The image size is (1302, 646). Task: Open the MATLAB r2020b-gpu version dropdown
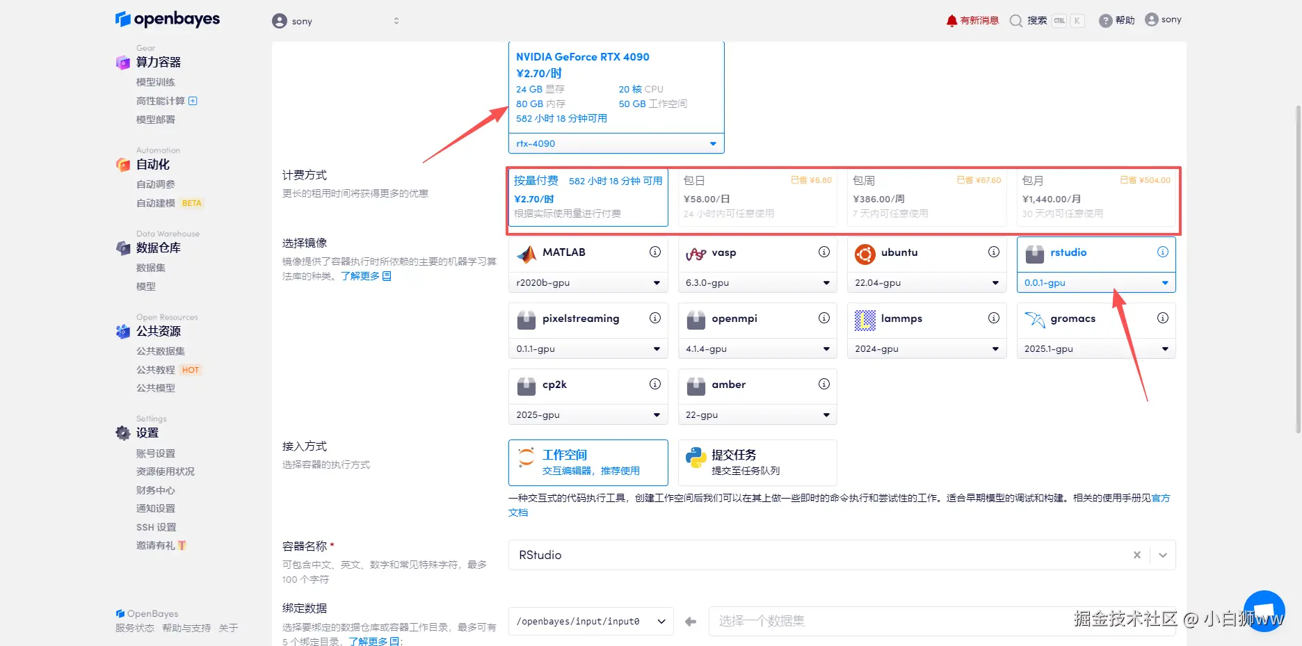click(588, 282)
